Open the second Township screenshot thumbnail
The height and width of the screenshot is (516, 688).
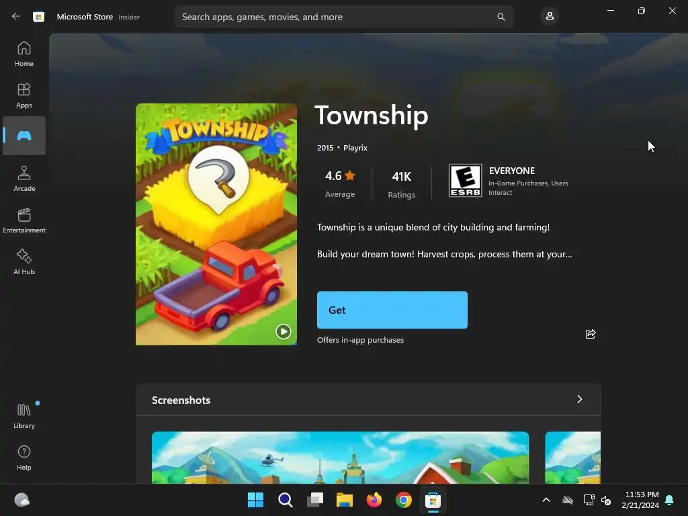[x=572, y=458]
